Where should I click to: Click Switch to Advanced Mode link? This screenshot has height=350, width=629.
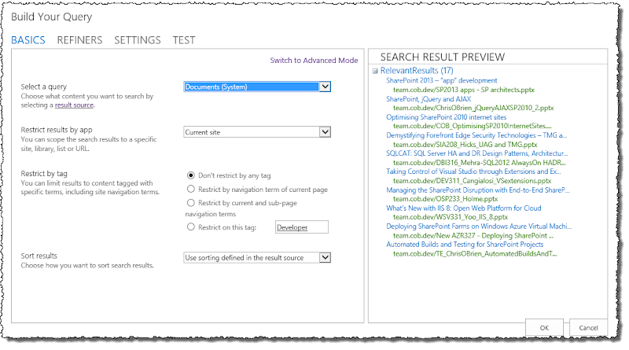pos(314,61)
